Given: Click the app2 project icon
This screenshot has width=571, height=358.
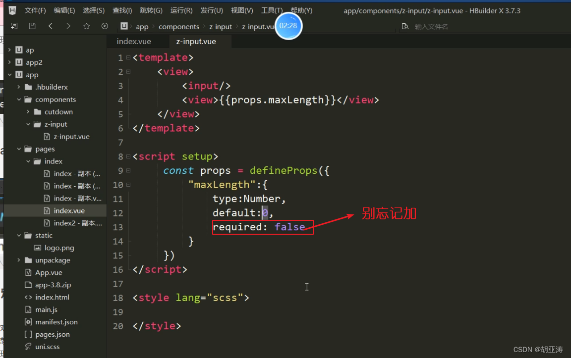Looking at the screenshot, I should point(19,62).
